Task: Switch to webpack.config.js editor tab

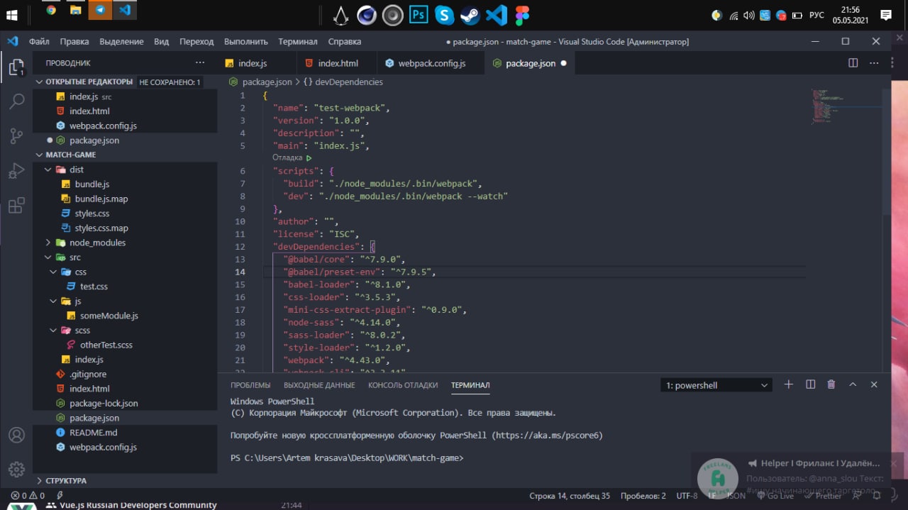Action: [431, 63]
